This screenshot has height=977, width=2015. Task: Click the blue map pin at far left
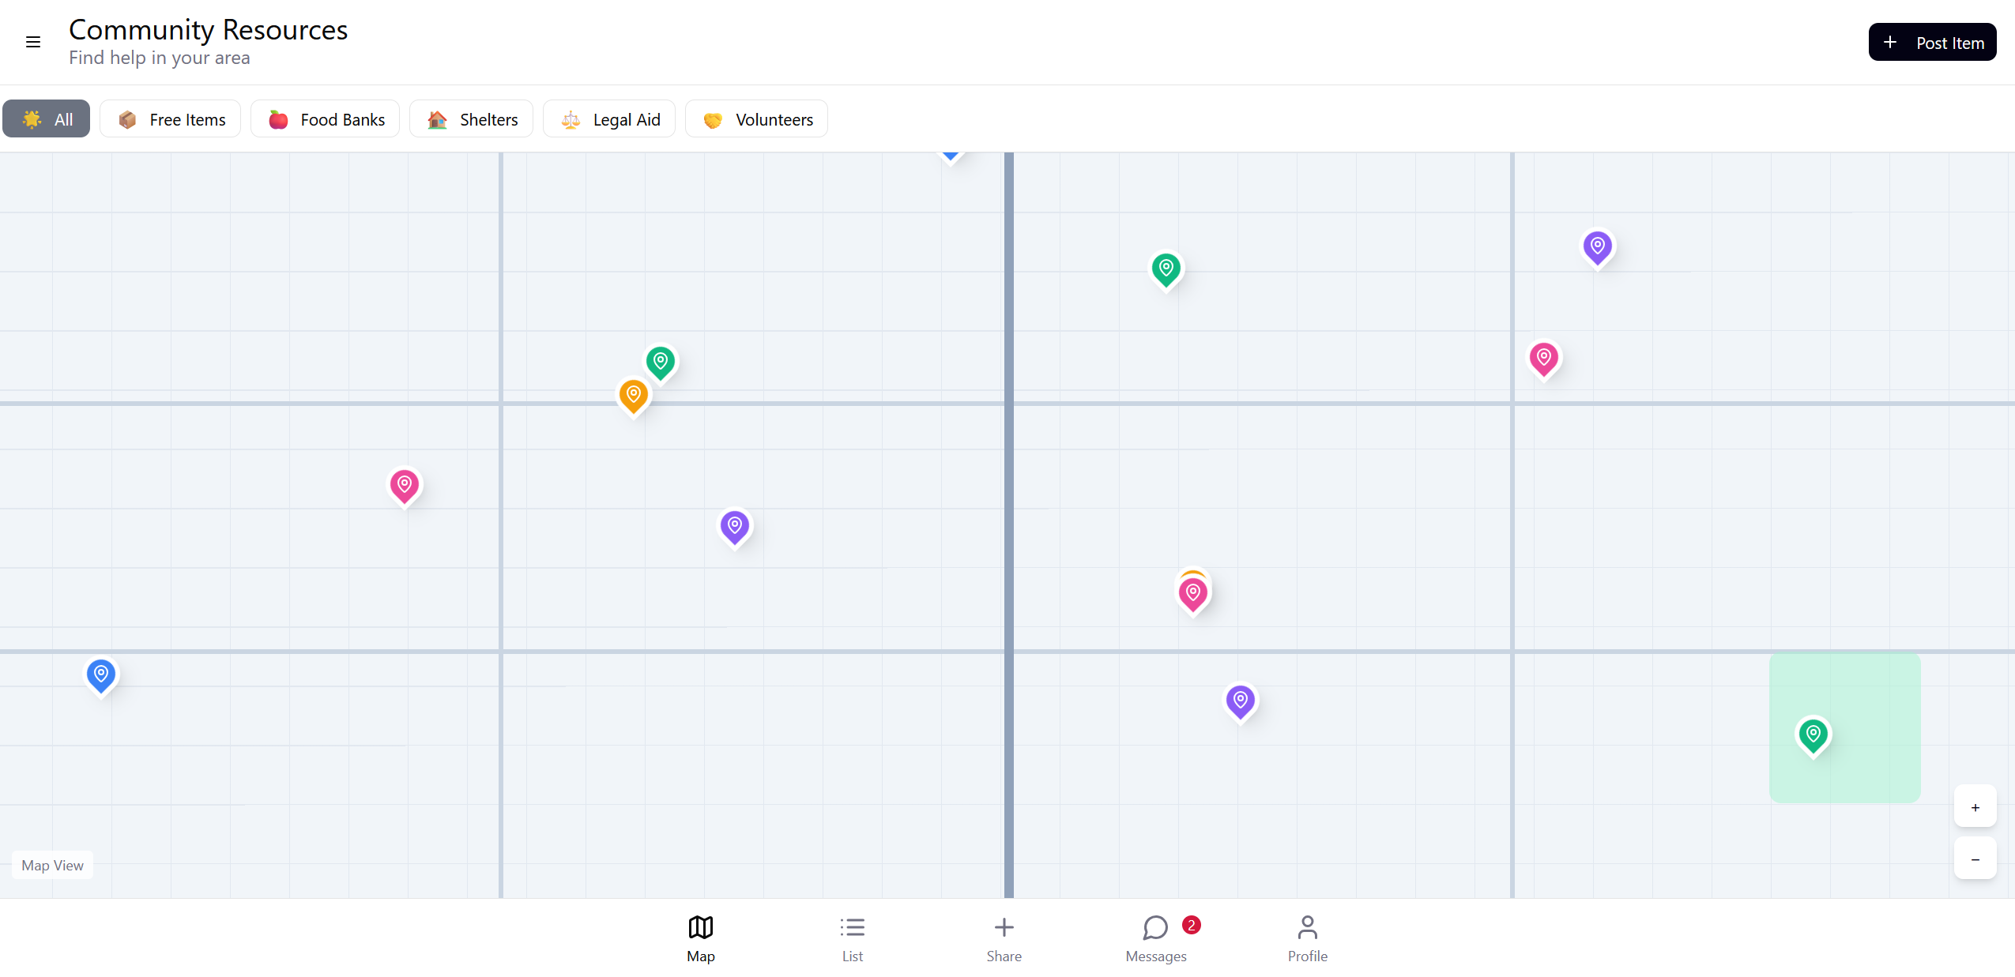[x=101, y=675]
